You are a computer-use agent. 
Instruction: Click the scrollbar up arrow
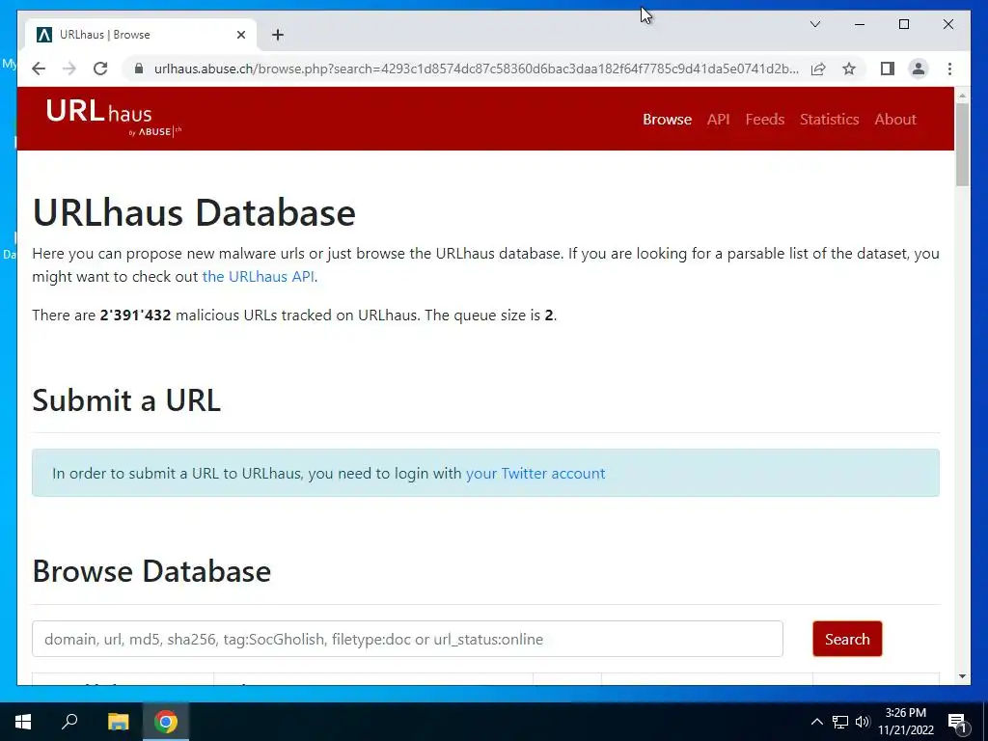962,96
